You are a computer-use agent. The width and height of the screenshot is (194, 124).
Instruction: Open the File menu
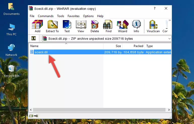32,16
